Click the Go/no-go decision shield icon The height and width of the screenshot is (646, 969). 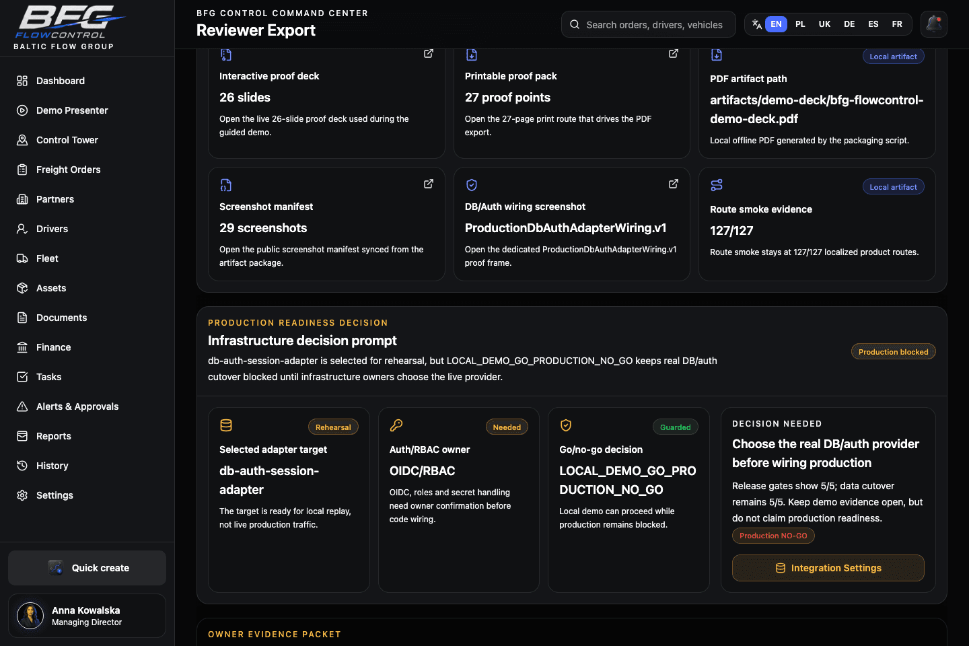tap(566, 425)
